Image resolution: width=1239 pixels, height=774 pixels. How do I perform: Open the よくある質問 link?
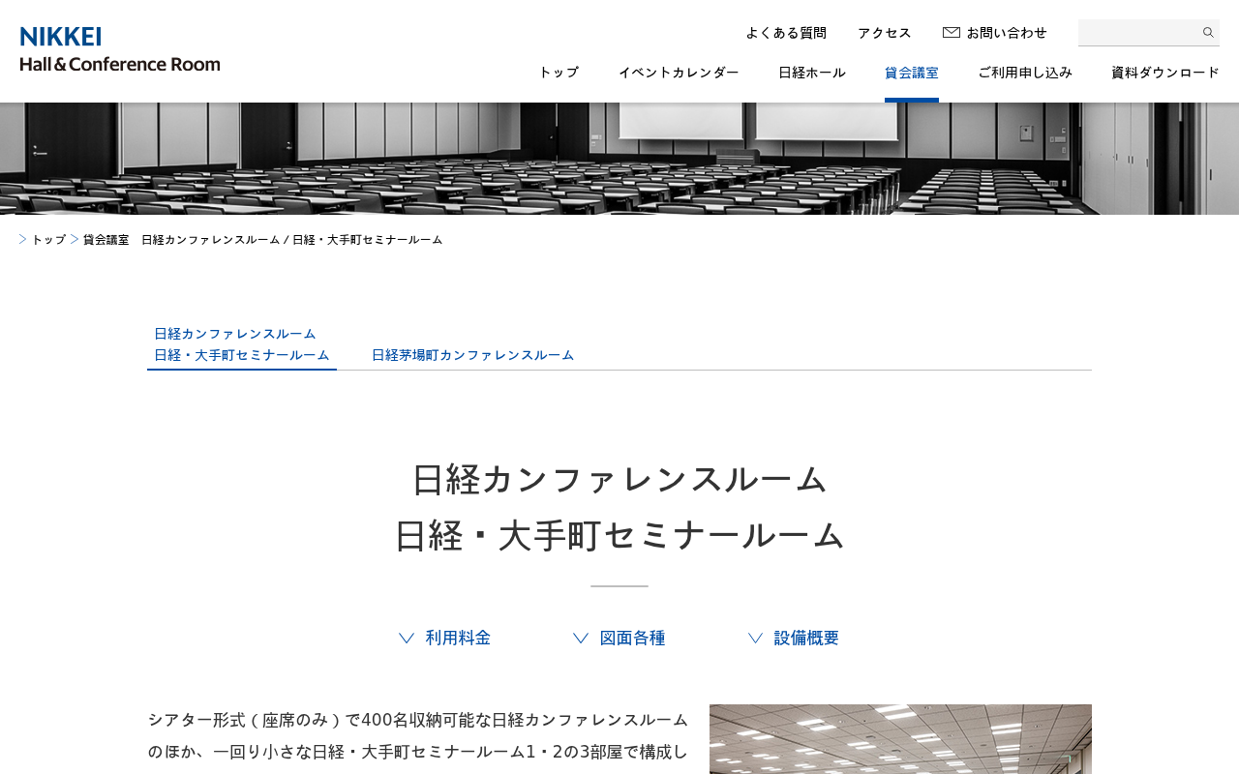(786, 33)
